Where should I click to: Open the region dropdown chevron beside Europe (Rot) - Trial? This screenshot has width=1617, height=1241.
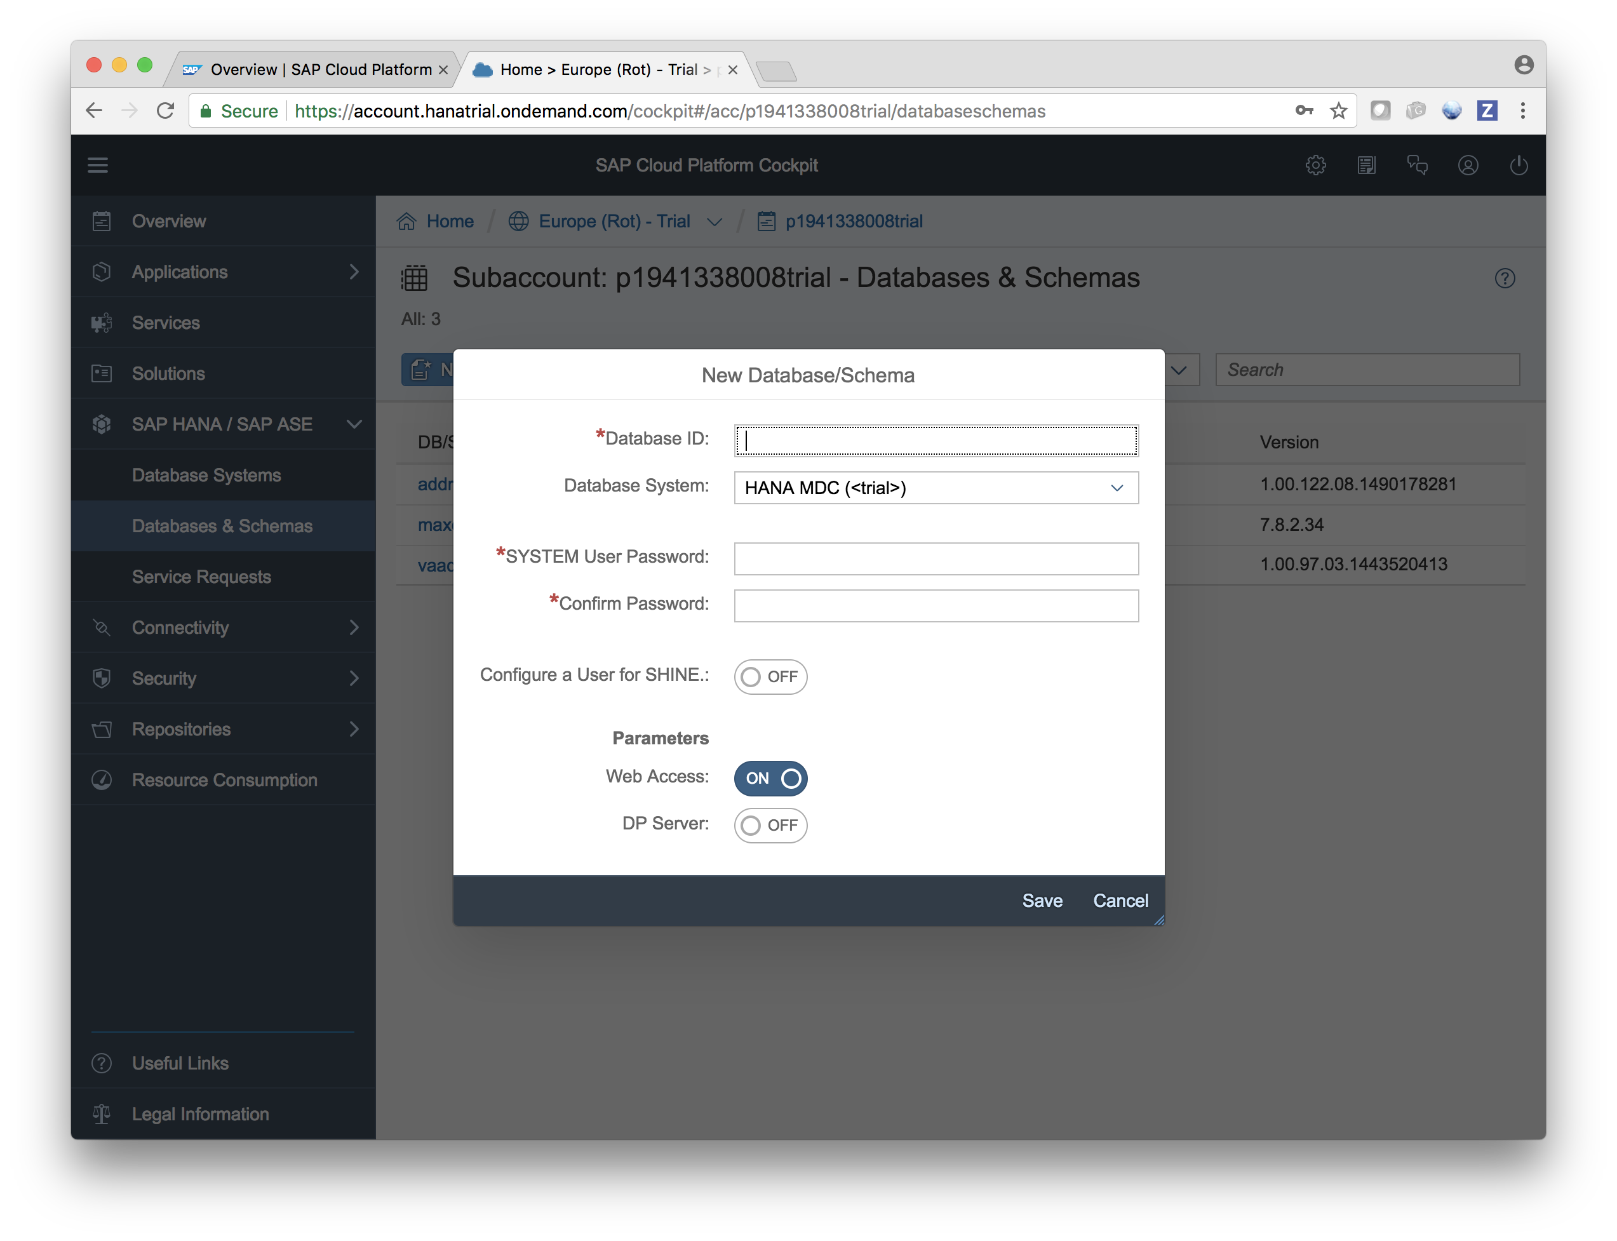point(715,222)
